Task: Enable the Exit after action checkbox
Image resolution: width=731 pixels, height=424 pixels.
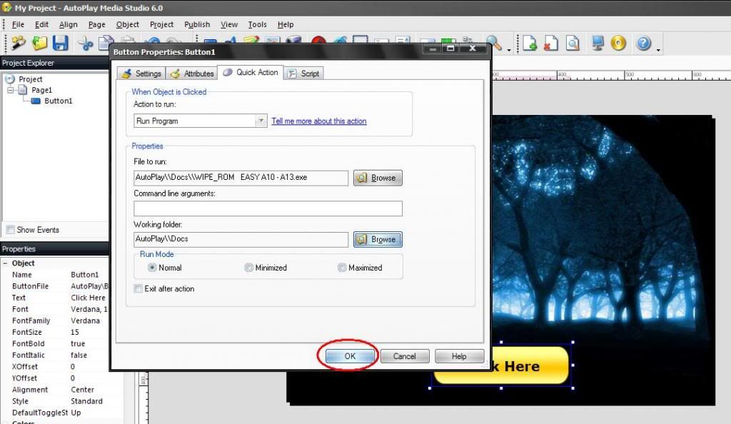Action: pos(138,289)
